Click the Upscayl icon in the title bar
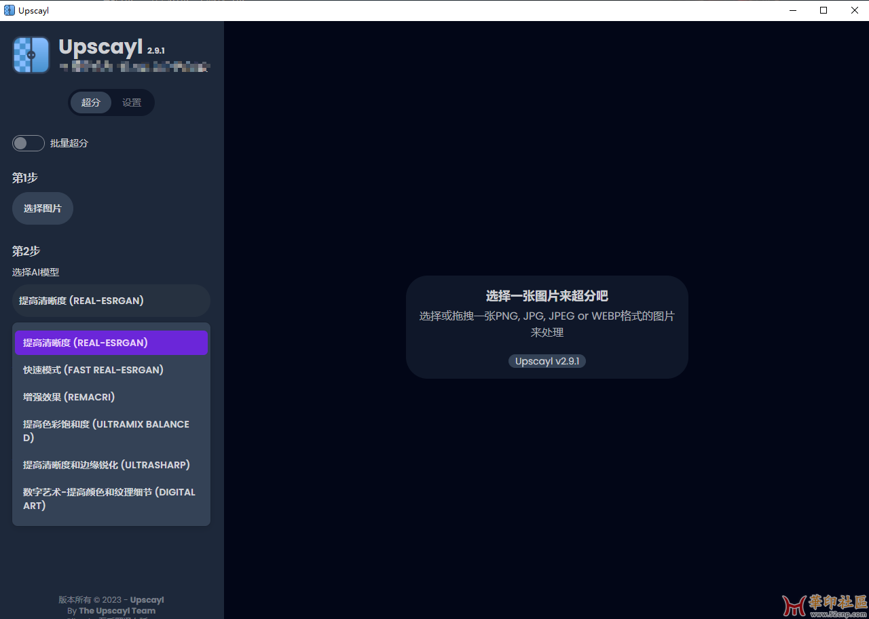This screenshot has height=619, width=869. [7, 10]
